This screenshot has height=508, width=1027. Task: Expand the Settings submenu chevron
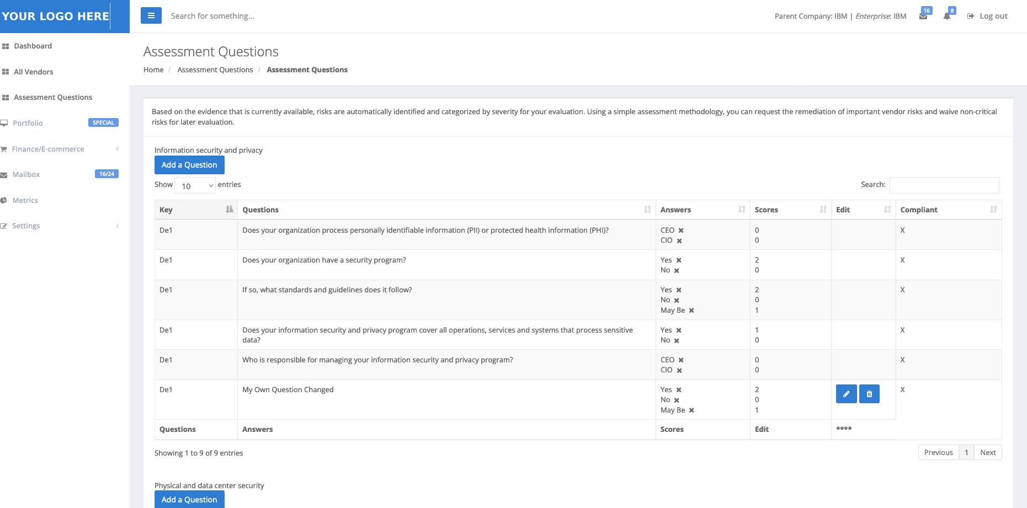pyautogui.click(x=117, y=226)
